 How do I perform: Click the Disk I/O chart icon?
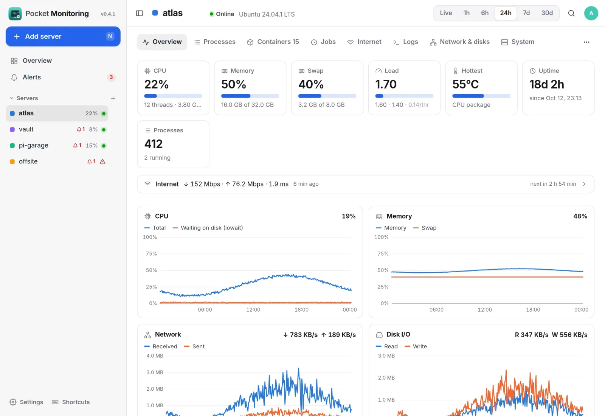[379, 335]
